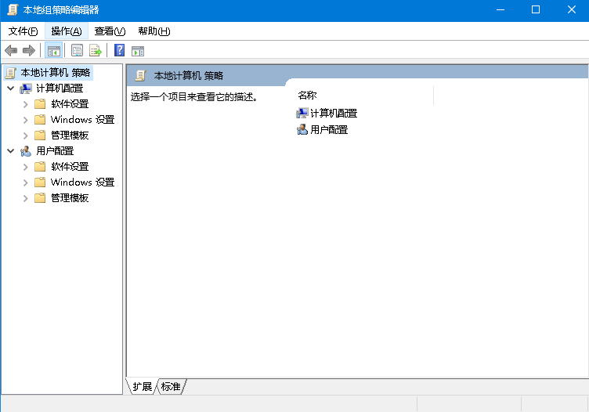Image resolution: width=589 pixels, height=412 pixels.
Task: Switch to the 扩展 tab
Action: point(142,387)
